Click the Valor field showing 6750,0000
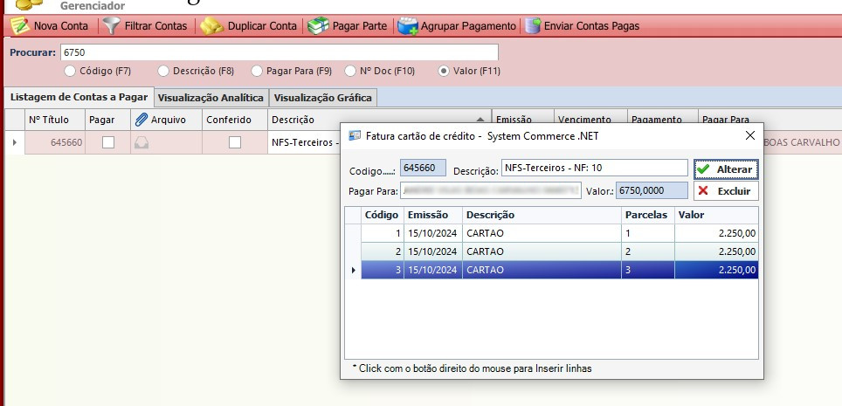Viewport: 842px width, 406px height. (x=652, y=190)
